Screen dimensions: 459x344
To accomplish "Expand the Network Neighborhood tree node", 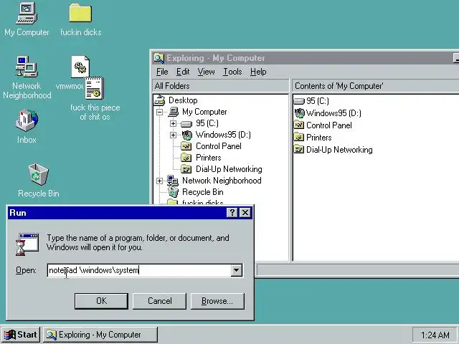I will click(x=159, y=181).
